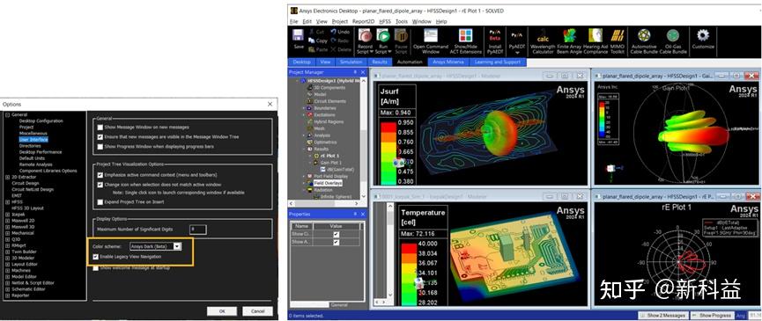Screen dimensions: 762x321
Task: Click the Properties panel pin icon
Action: (355, 214)
